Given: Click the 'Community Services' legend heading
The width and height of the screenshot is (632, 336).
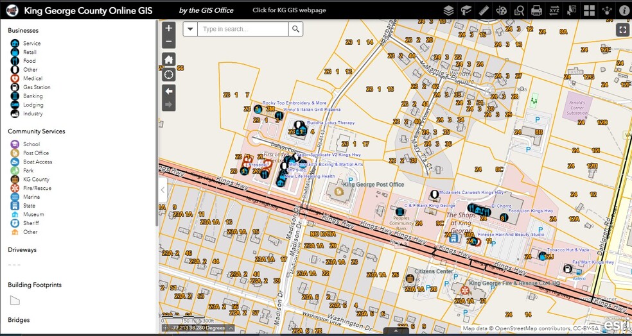Looking at the screenshot, I should tap(36, 131).
